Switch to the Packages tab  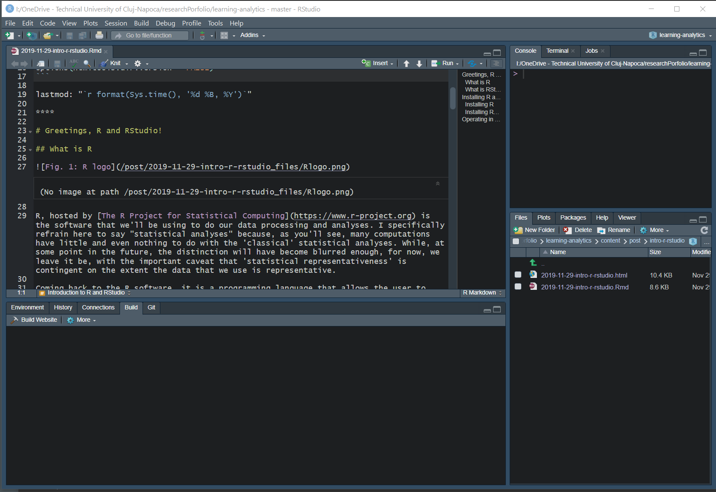573,218
